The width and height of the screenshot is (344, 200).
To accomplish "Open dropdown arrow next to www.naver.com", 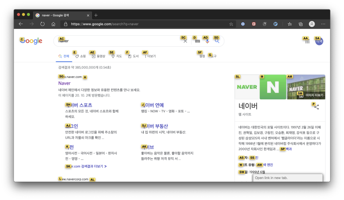I will pyautogui.click(x=85, y=77).
